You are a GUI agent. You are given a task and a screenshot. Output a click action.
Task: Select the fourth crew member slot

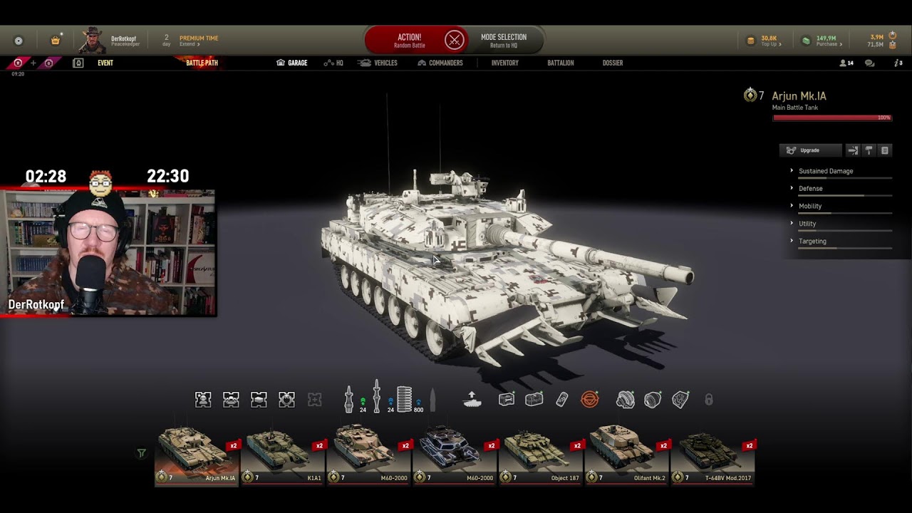point(286,400)
